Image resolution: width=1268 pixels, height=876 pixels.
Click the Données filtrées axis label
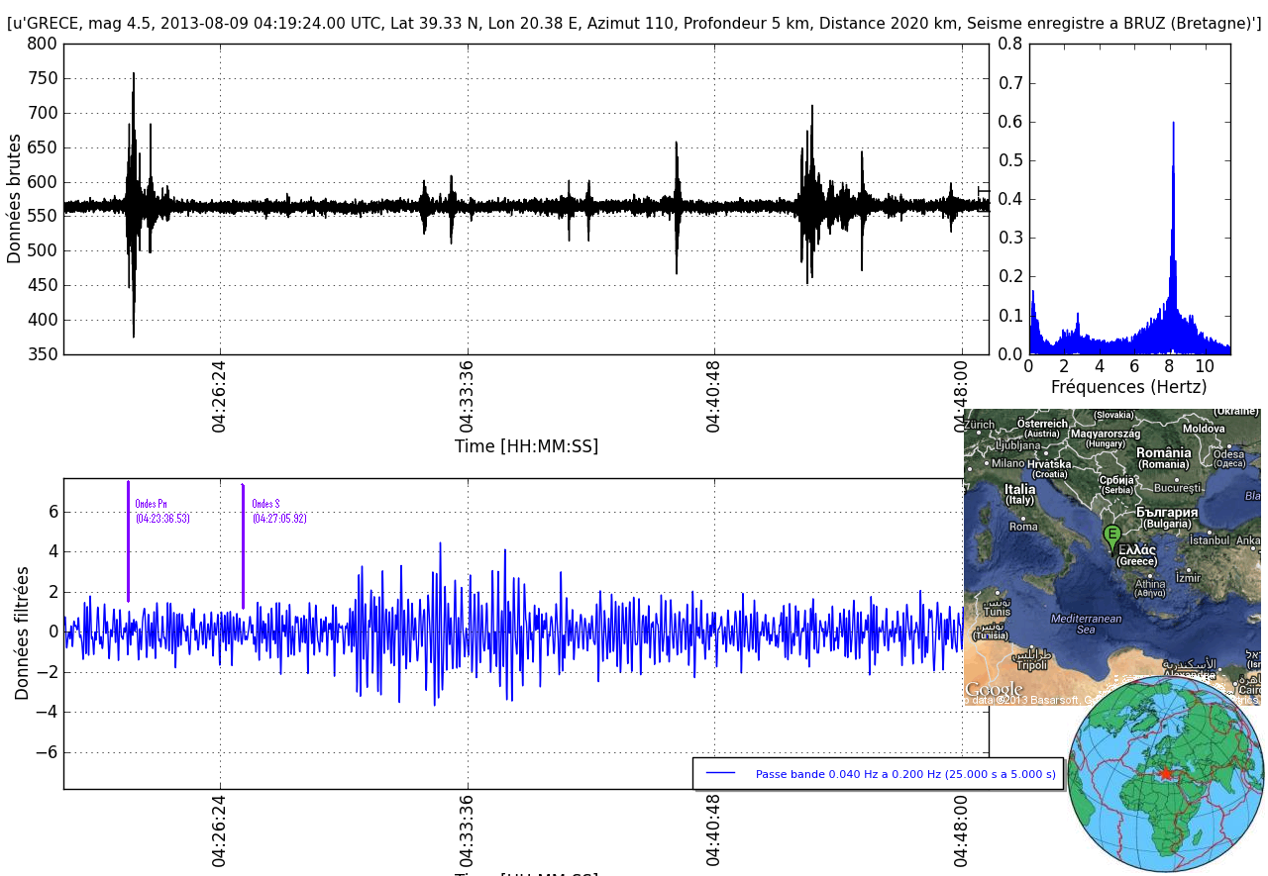(22, 633)
